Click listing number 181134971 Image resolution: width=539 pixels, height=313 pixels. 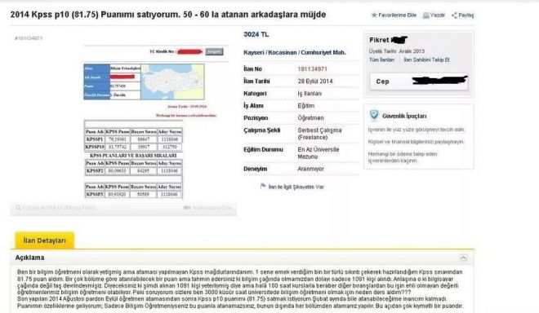(x=313, y=69)
